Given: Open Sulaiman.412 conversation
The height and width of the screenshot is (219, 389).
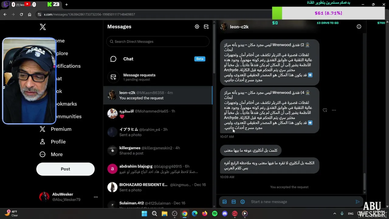Looking at the screenshot, I should click(158, 204).
